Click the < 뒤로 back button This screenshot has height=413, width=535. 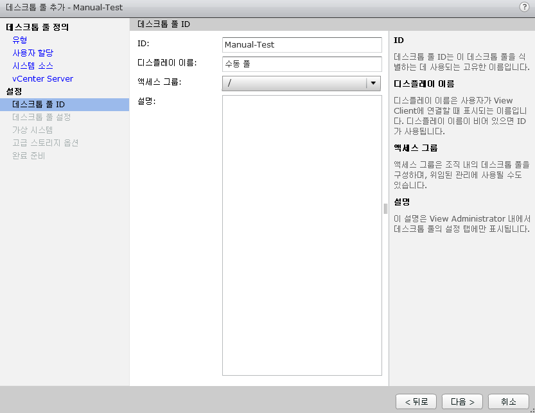point(416,401)
